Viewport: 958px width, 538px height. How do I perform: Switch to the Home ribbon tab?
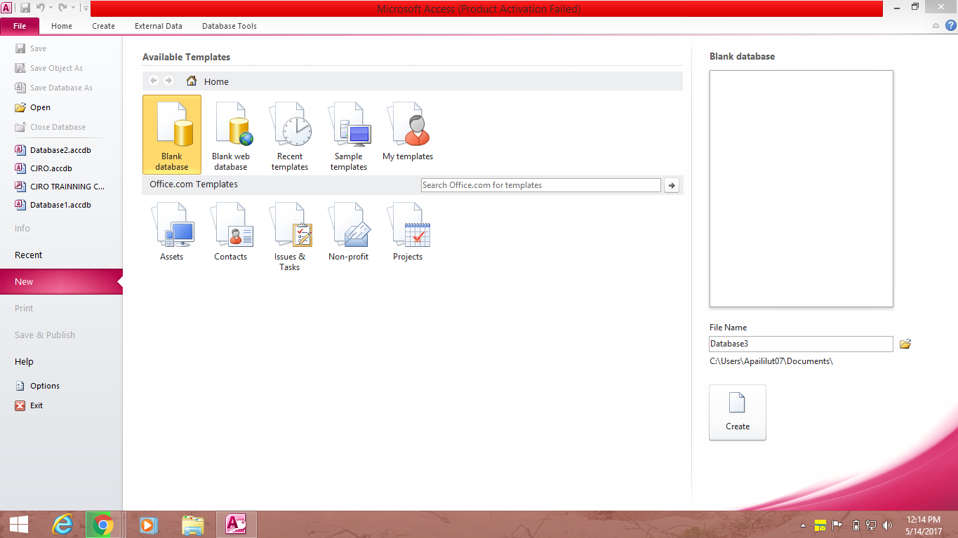(x=62, y=26)
